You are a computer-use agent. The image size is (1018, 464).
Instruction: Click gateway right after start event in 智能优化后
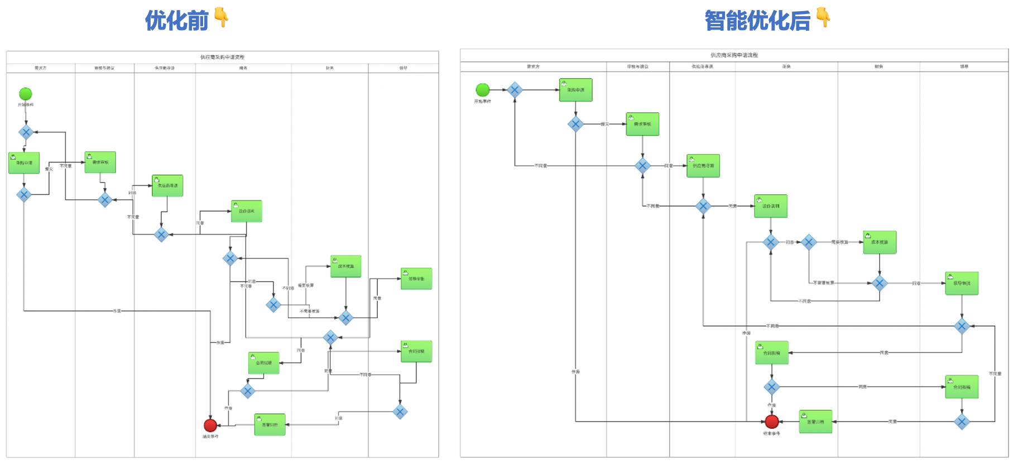(515, 90)
